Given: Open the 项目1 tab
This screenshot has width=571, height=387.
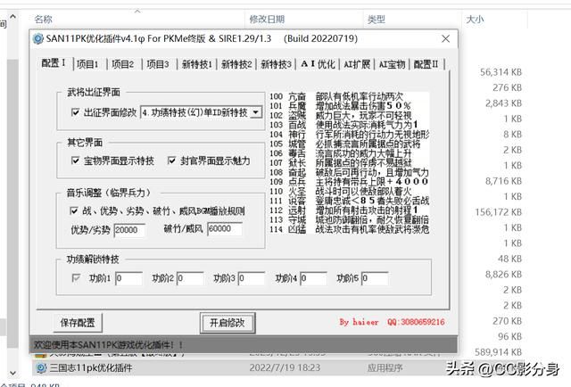Looking at the screenshot, I should (x=87, y=64).
